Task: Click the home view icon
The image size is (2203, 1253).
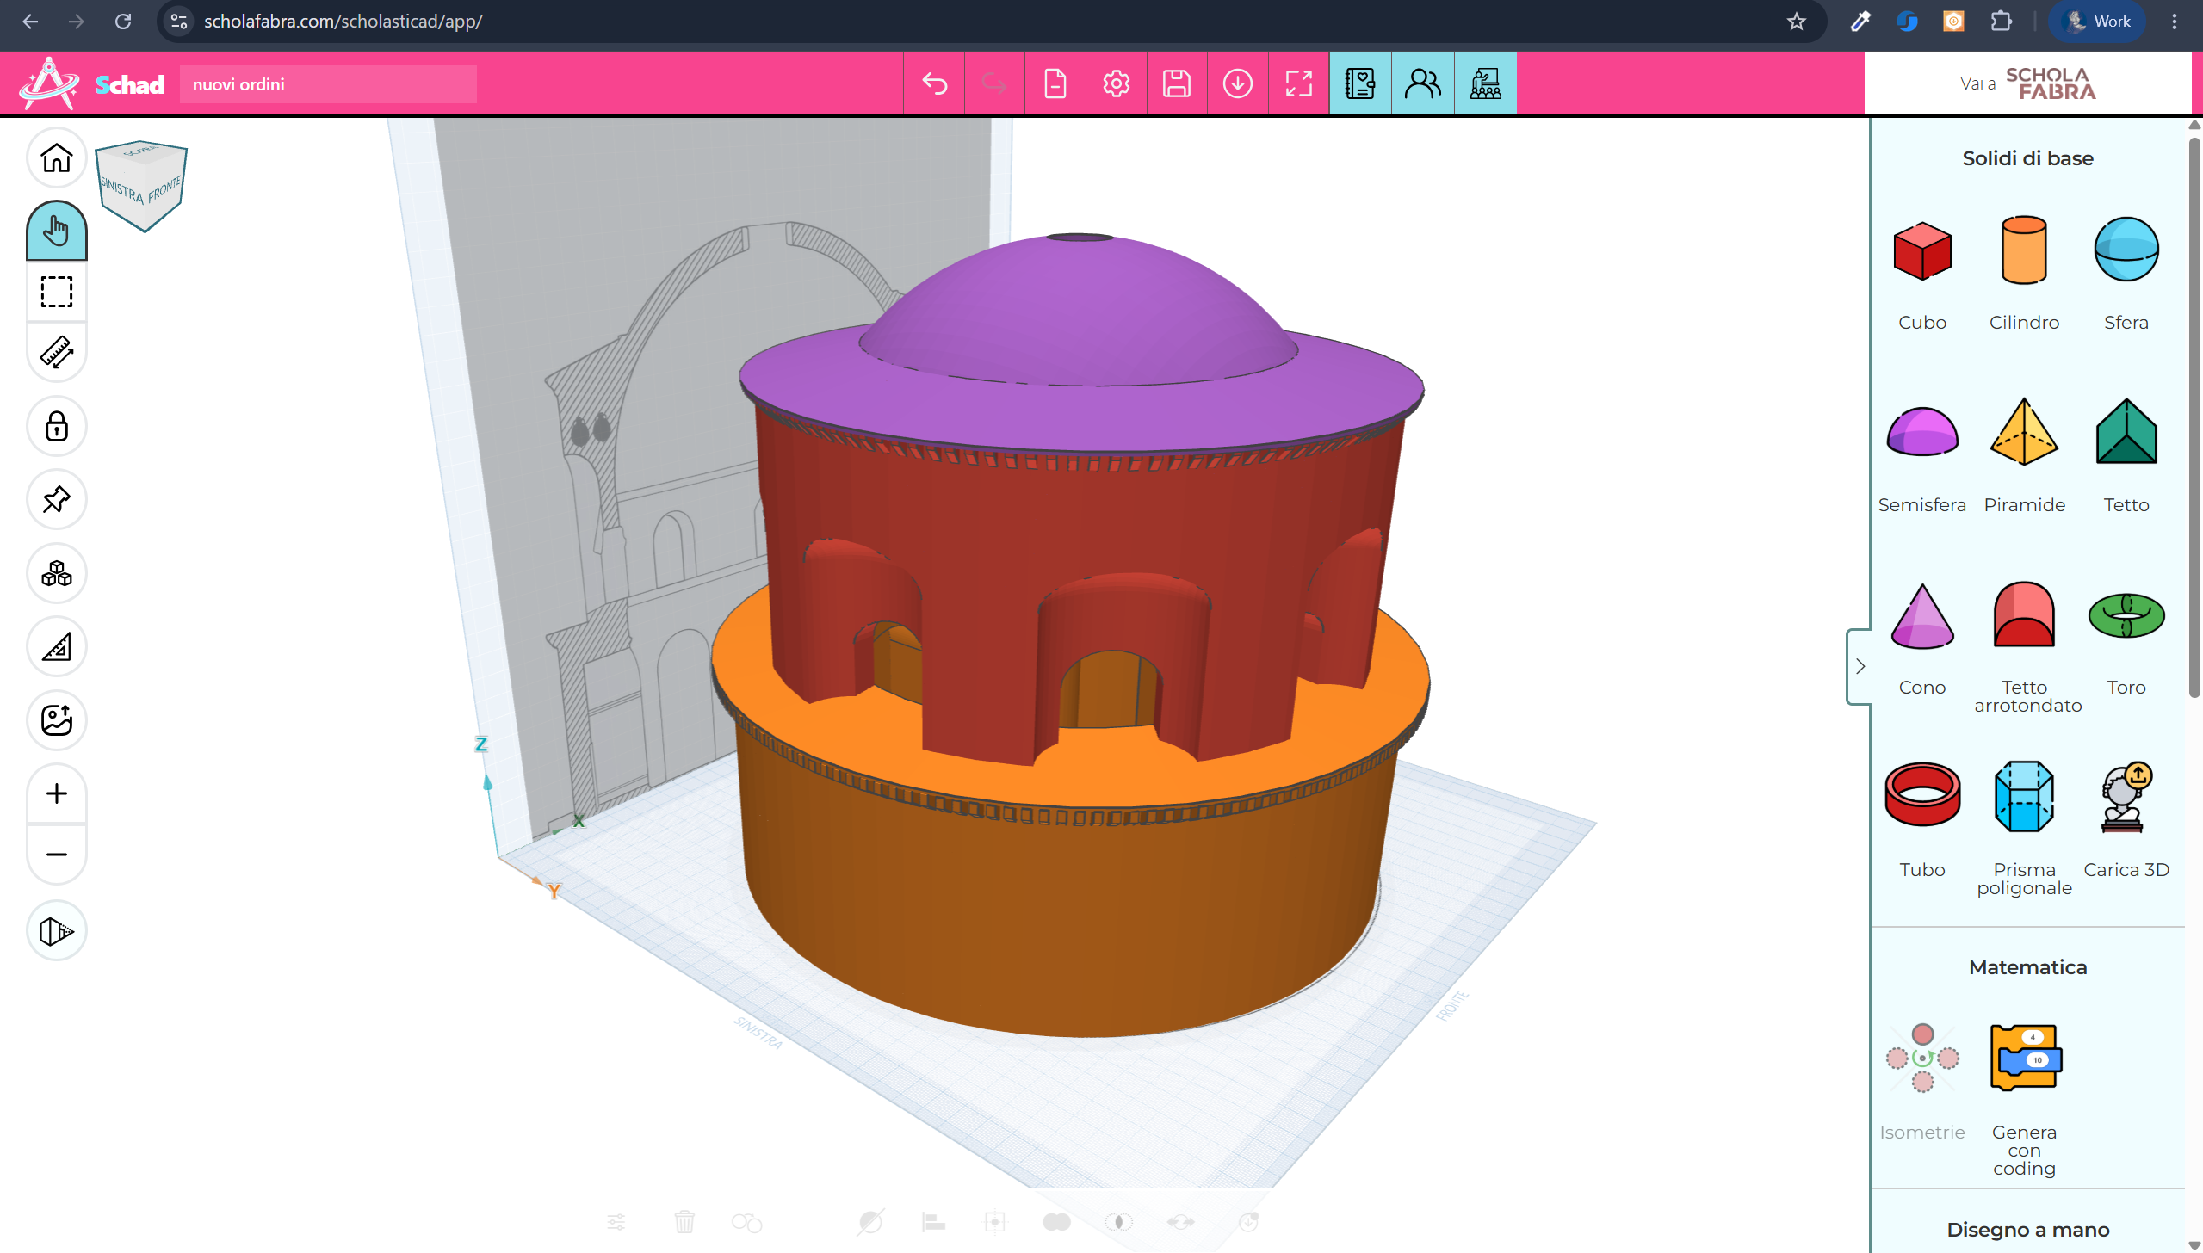Action: point(57,158)
